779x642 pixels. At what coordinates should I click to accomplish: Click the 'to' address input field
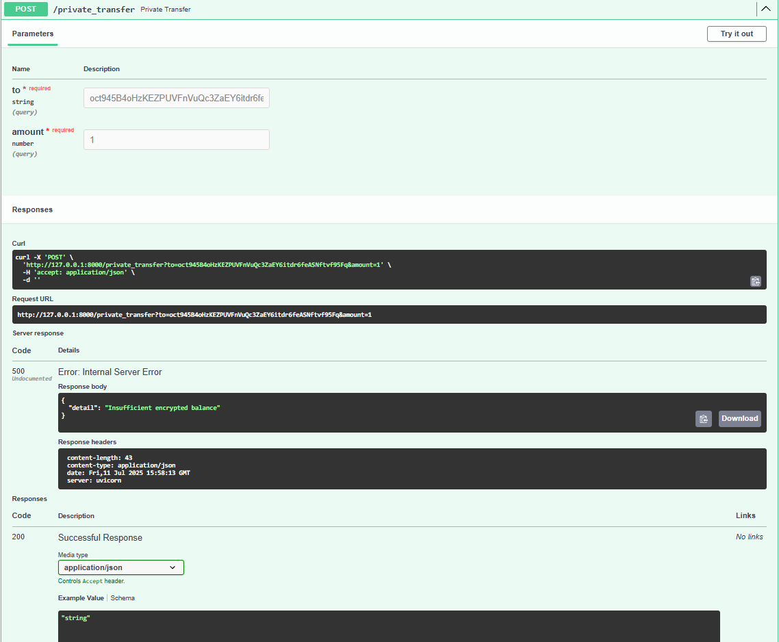pos(177,98)
